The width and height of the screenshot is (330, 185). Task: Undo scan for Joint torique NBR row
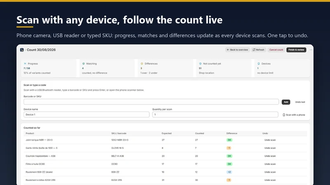click(270, 140)
